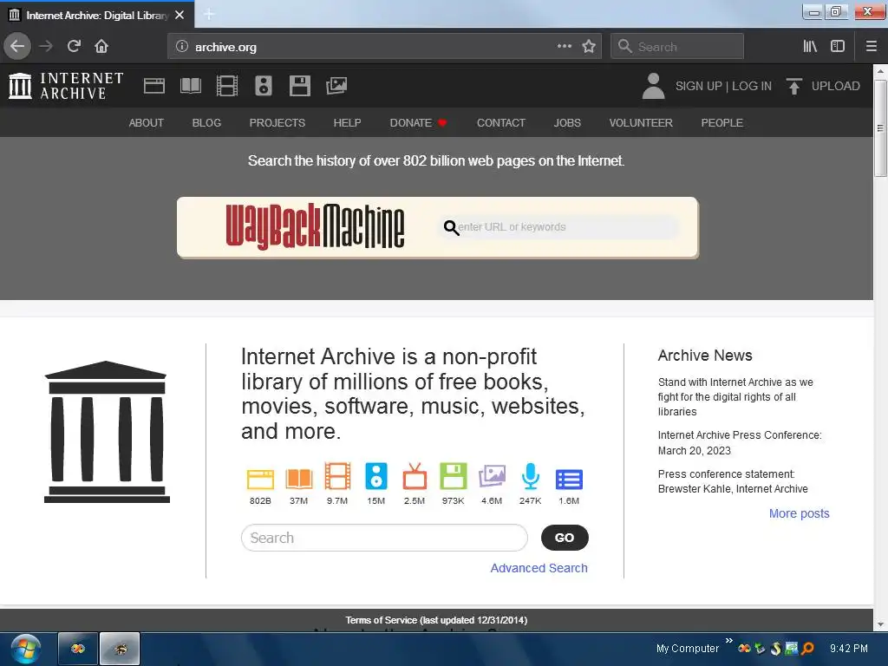Click the browser Forward arrow button
This screenshot has width=888, height=666.
[x=46, y=46]
